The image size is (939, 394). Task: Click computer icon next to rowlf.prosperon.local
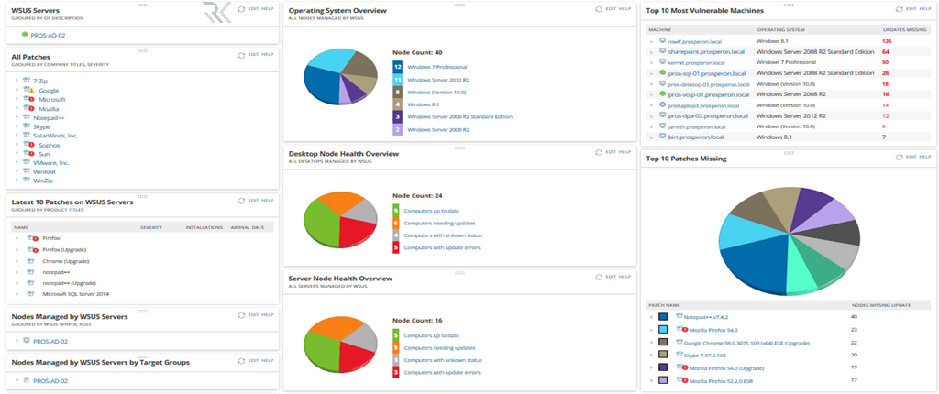click(662, 41)
